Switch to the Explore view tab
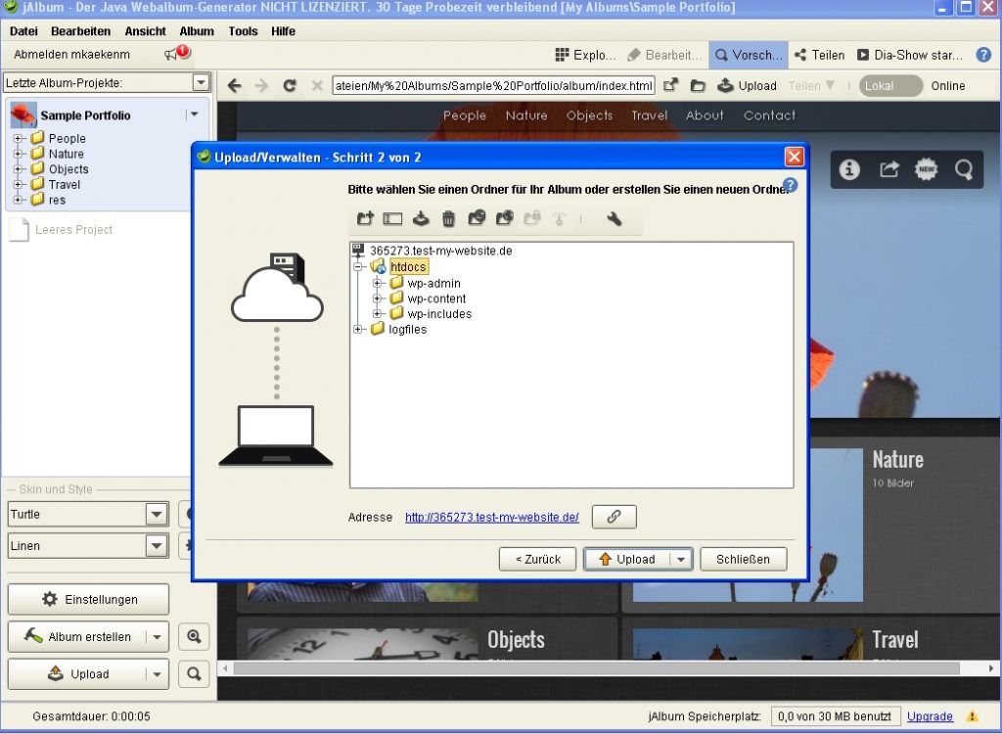Image resolution: width=1002 pixels, height=734 pixels. pyautogui.click(x=585, y=55)
